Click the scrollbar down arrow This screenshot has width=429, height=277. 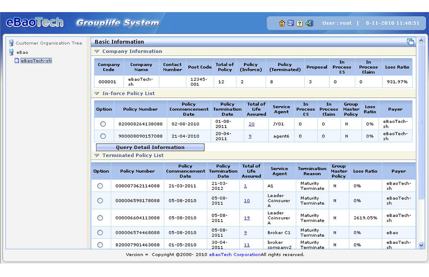[421, 245]
